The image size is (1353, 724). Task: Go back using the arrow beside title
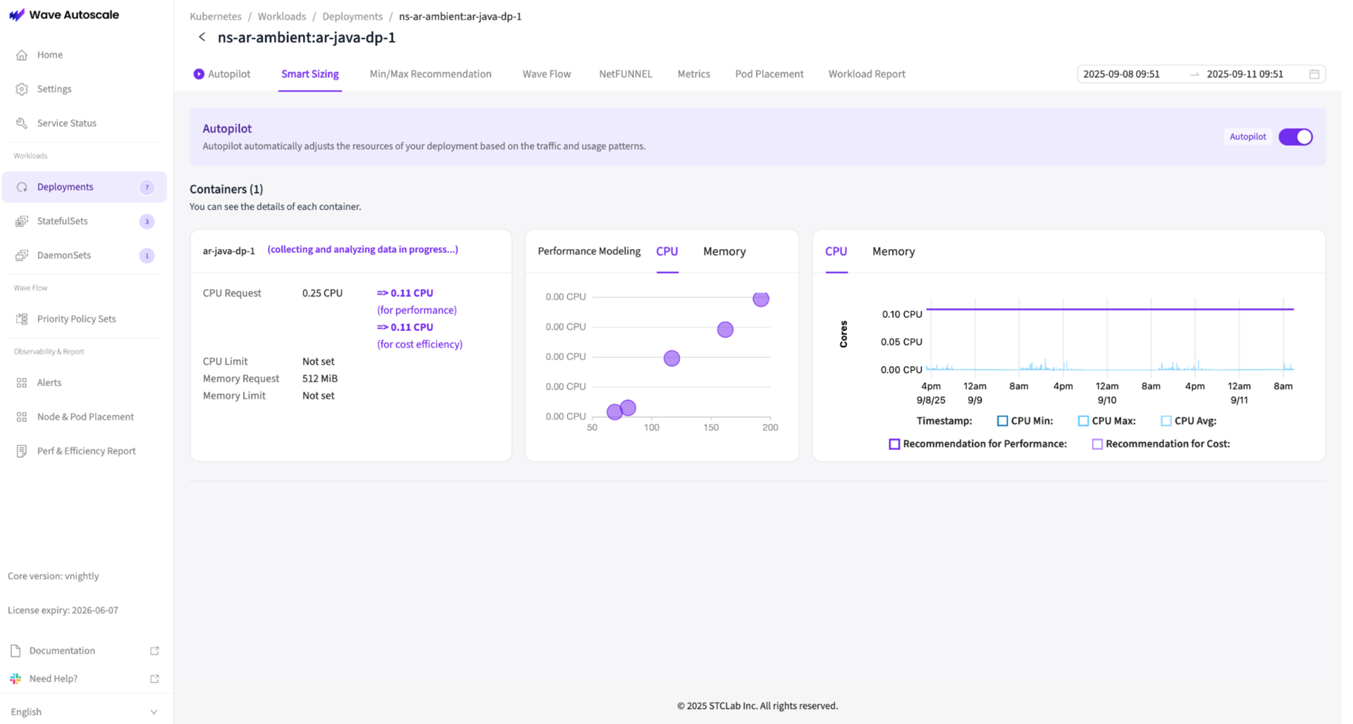pyautogui.click(x=202, y=37)
